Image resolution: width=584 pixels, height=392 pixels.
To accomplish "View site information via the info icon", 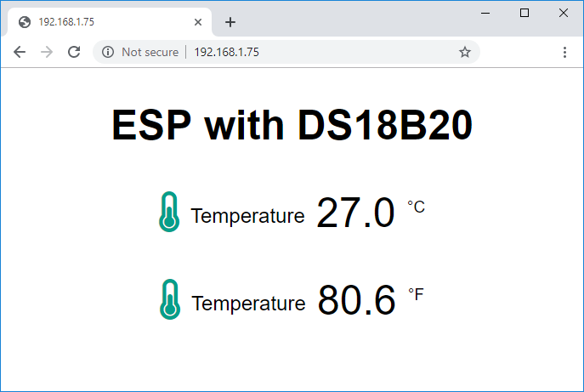I will pyautogui.click(x=108, y=52).
